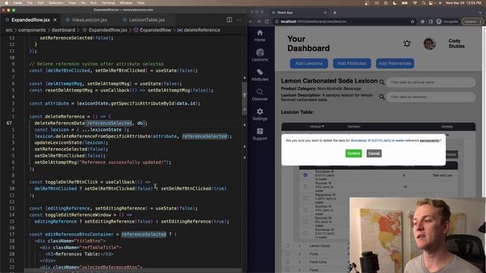Image resolution: width=486 pixels, height=273 pixels.
Task: Click Spotlight search icon in macOS menu bar
Action: 424,3
